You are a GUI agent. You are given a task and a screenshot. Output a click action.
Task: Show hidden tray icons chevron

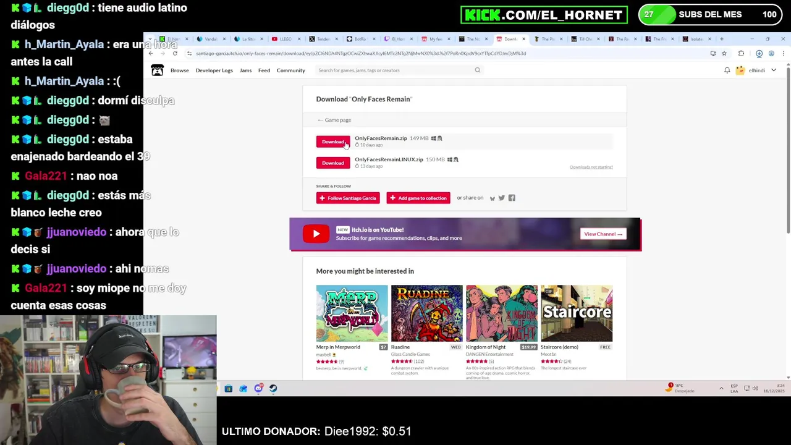721,389
